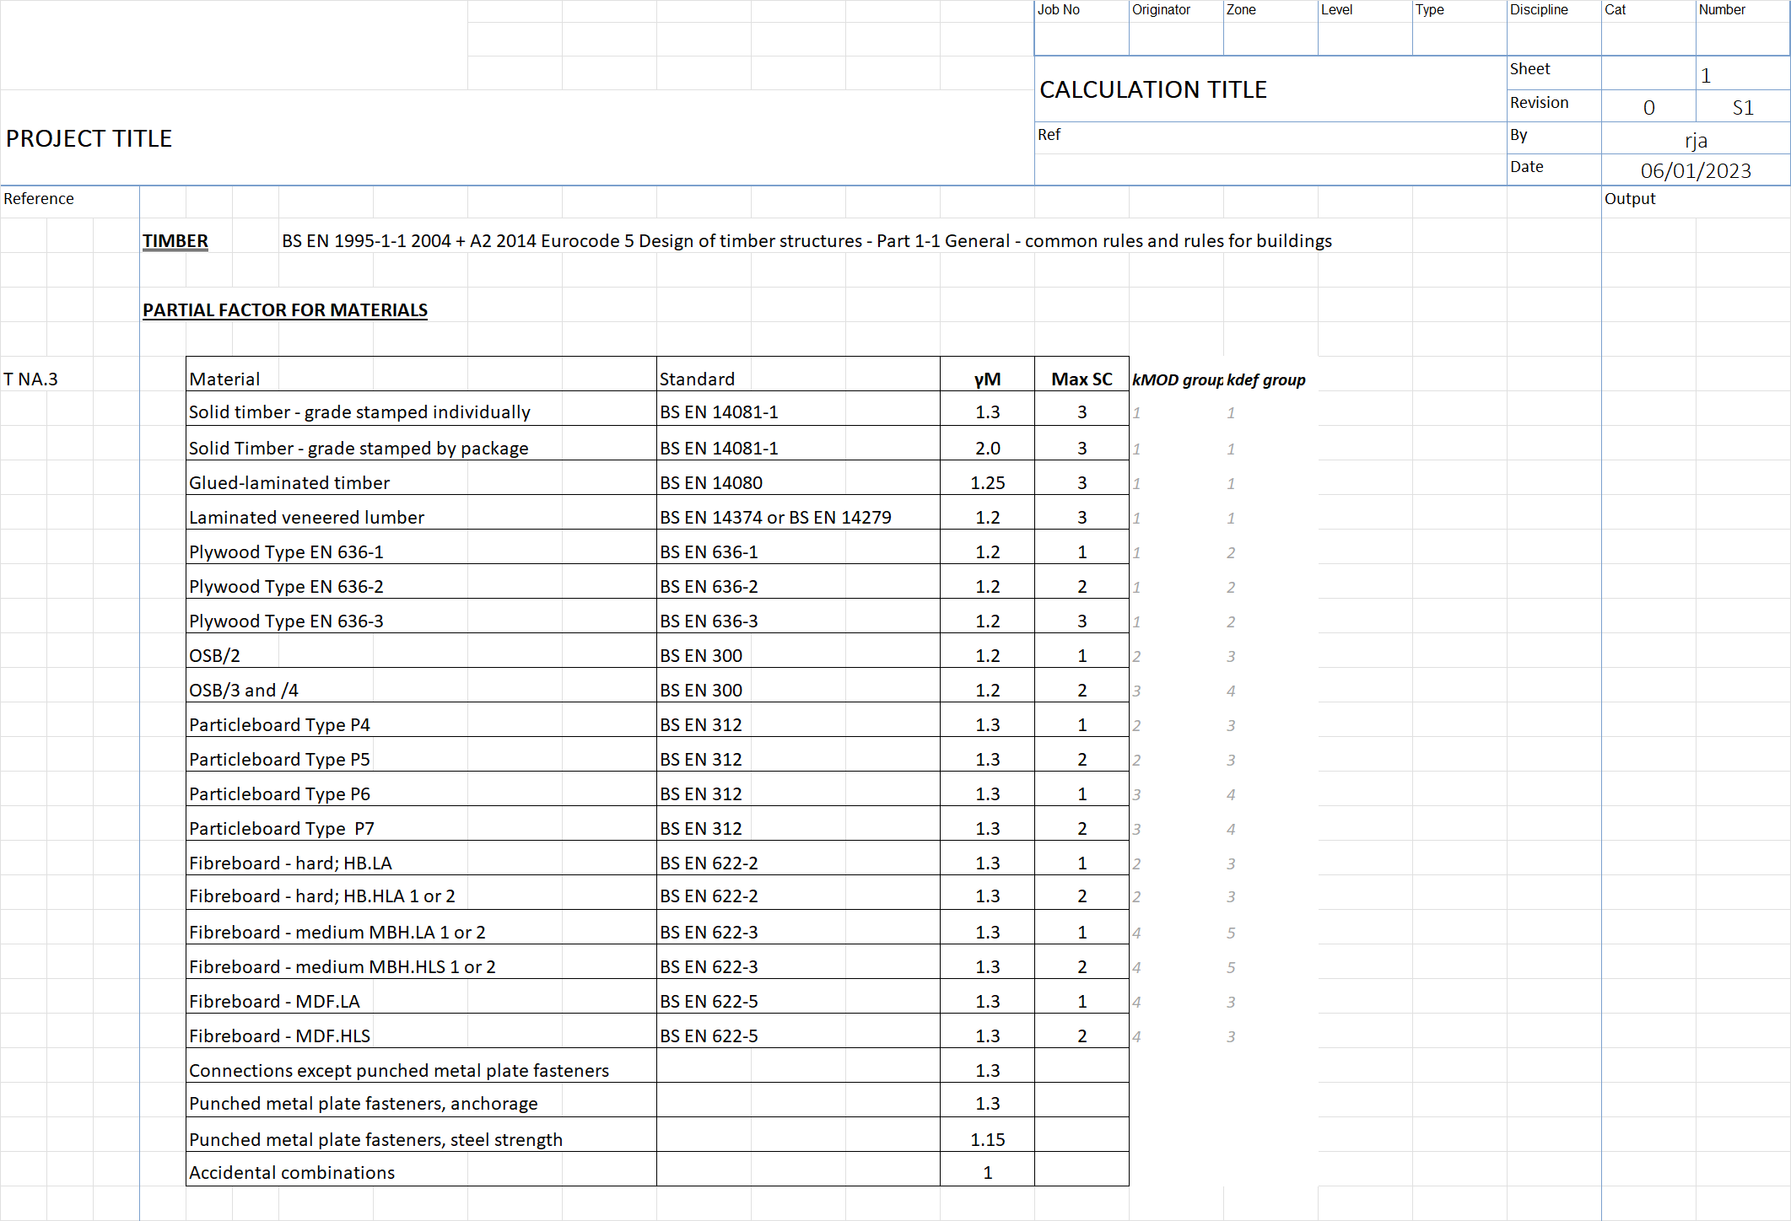Select Fibreboard - medium MBH.LA 1 or 2 cell
The height and width of the screenshot is (1221, 1791).
click(421, 928)
